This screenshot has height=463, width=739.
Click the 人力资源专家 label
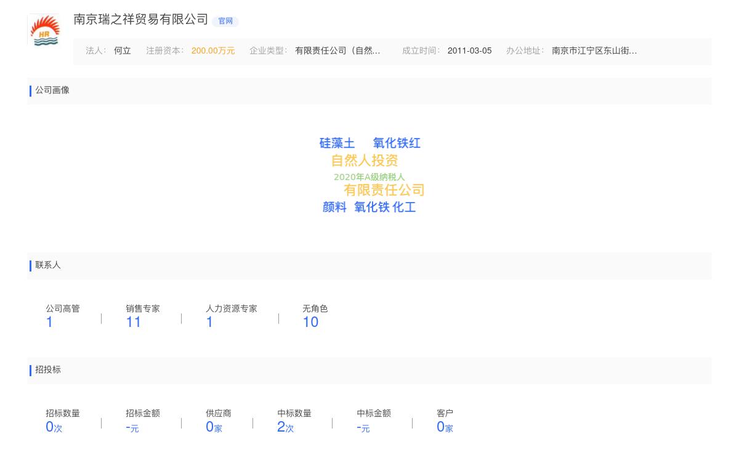tap(232, 309)
